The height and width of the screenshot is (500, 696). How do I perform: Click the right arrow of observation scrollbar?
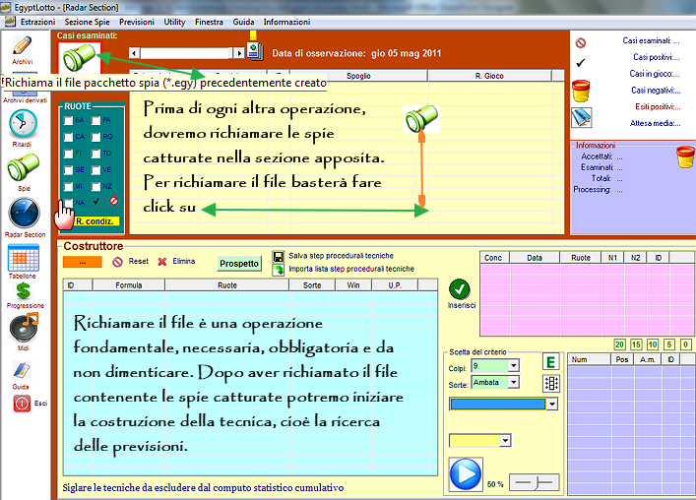pos(239,53)
